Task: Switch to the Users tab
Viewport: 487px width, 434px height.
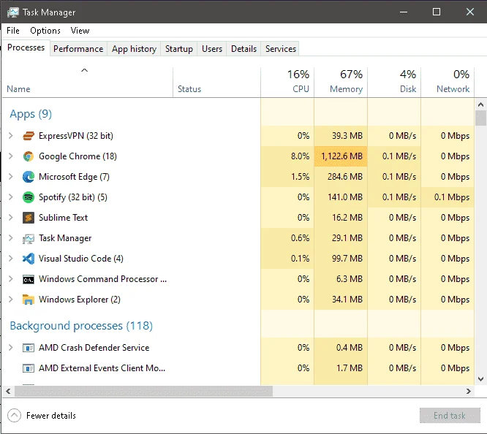Action: pos(212,49)
